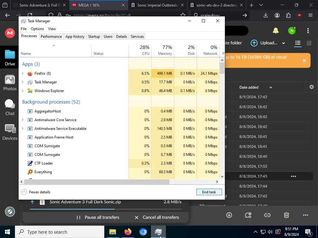Open Task Manager Options menu
This screenshot has height=238, width=318.
pos(37,29)
